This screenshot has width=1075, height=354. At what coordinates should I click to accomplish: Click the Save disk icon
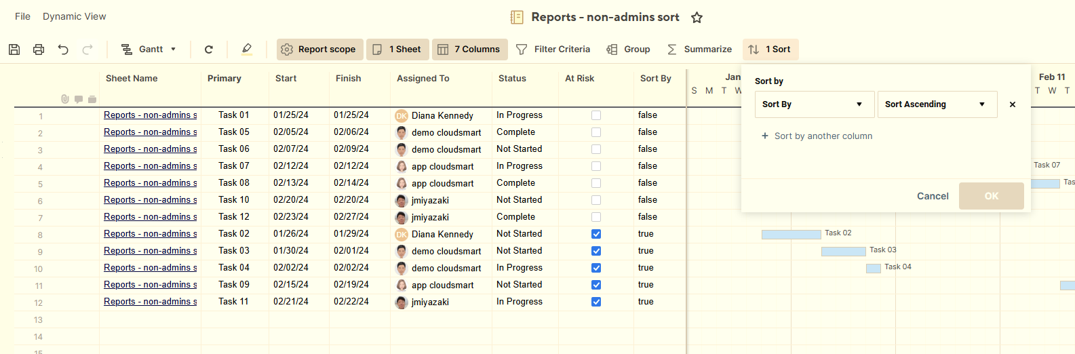[x=14, y=50]
